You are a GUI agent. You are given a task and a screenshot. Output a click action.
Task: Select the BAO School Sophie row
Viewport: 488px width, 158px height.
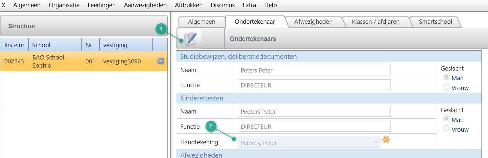tap(84, 61)
